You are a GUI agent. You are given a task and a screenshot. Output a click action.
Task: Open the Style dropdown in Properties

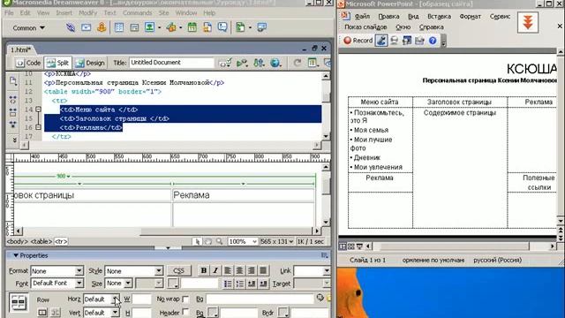coord(159,271)
